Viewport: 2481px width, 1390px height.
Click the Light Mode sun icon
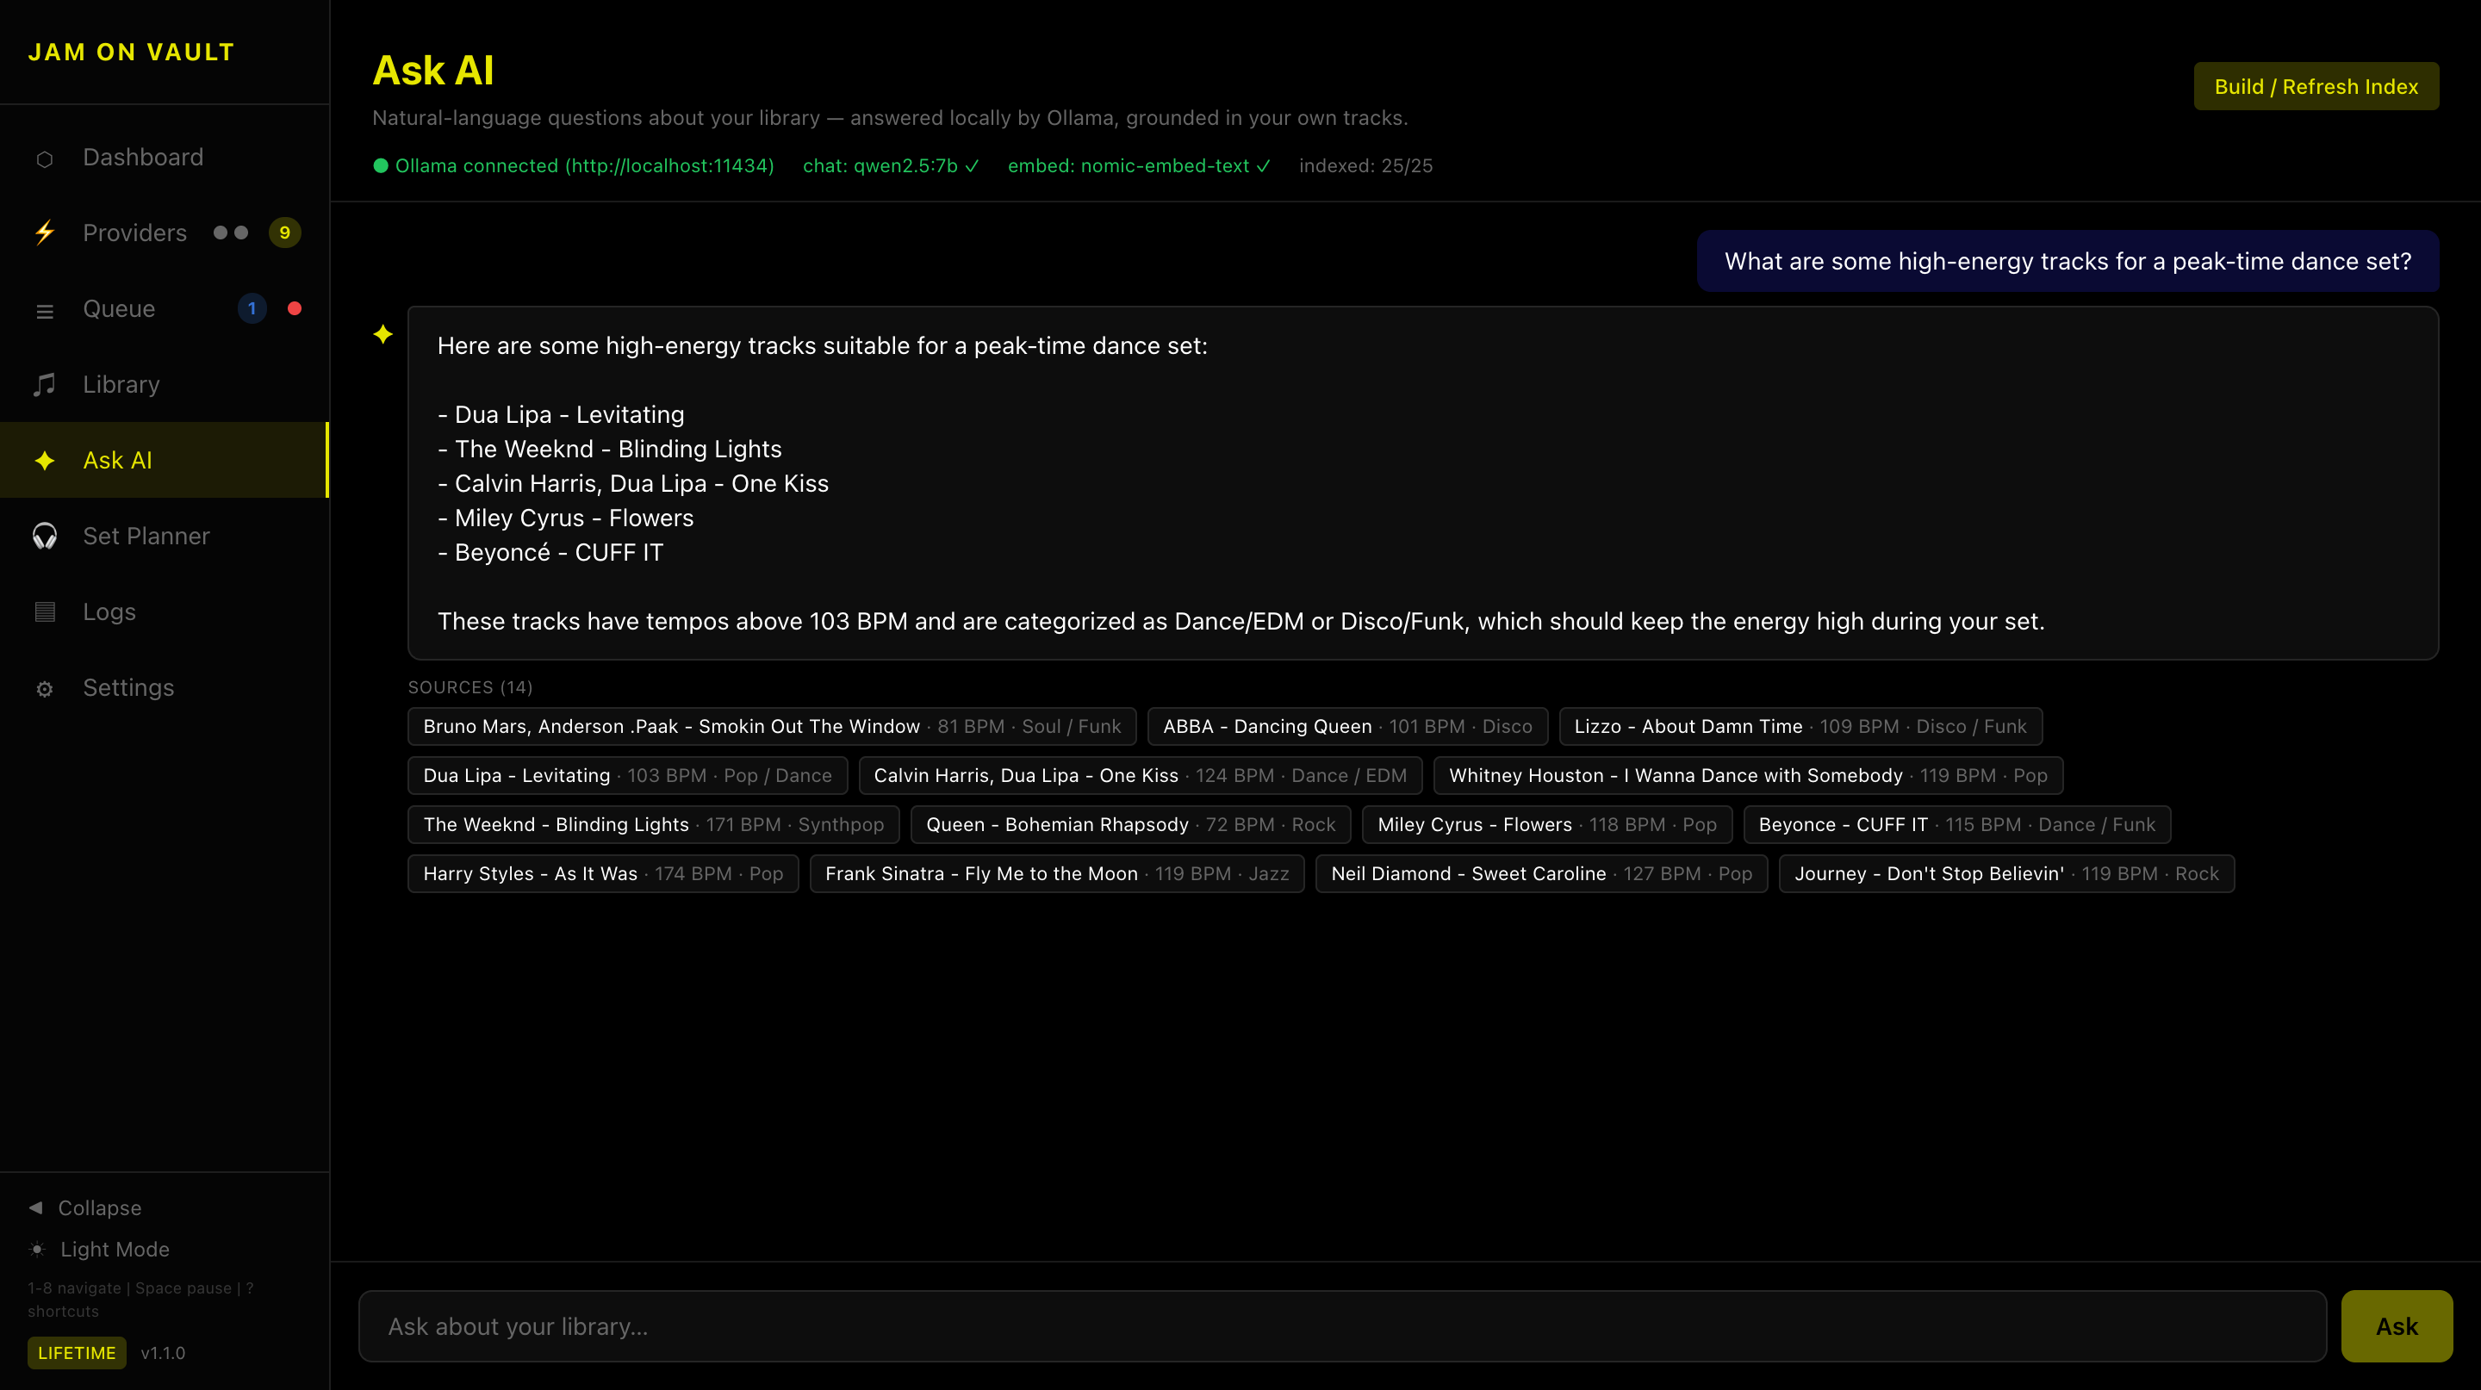click(x=36, y=1250)
